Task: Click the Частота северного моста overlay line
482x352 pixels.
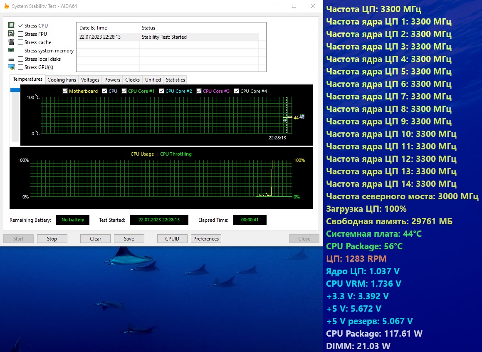Action: tap(402, 196)
